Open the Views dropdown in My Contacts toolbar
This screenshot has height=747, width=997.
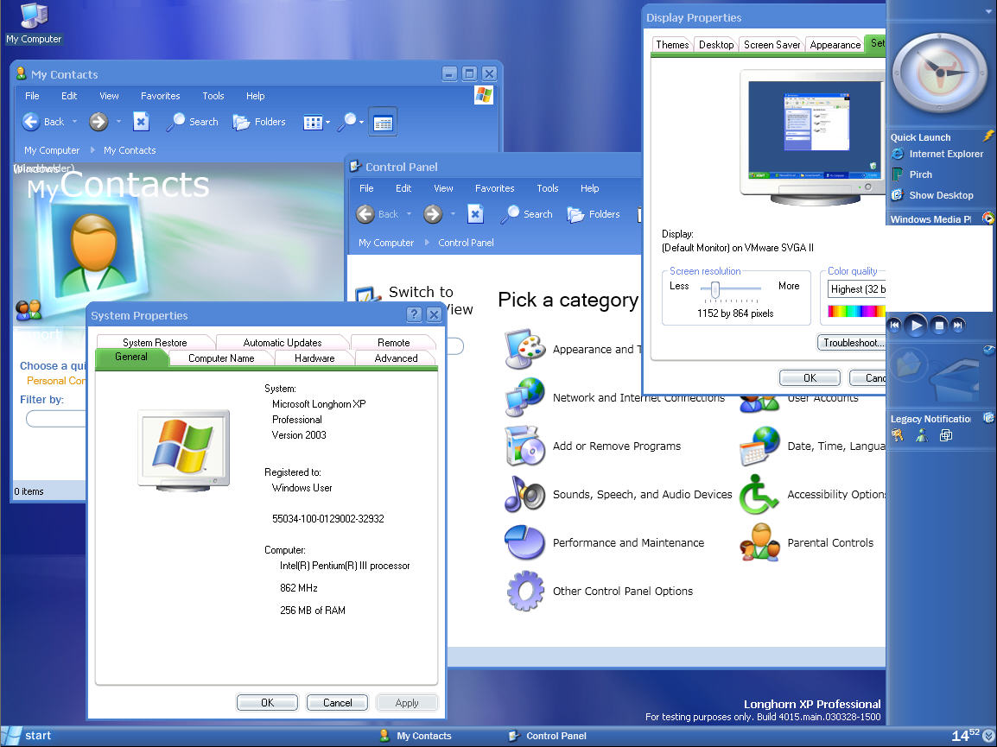coord(327,123)
